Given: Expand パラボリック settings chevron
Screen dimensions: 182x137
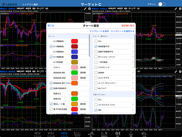Looking at the screenshot, I should coord(133,67).
